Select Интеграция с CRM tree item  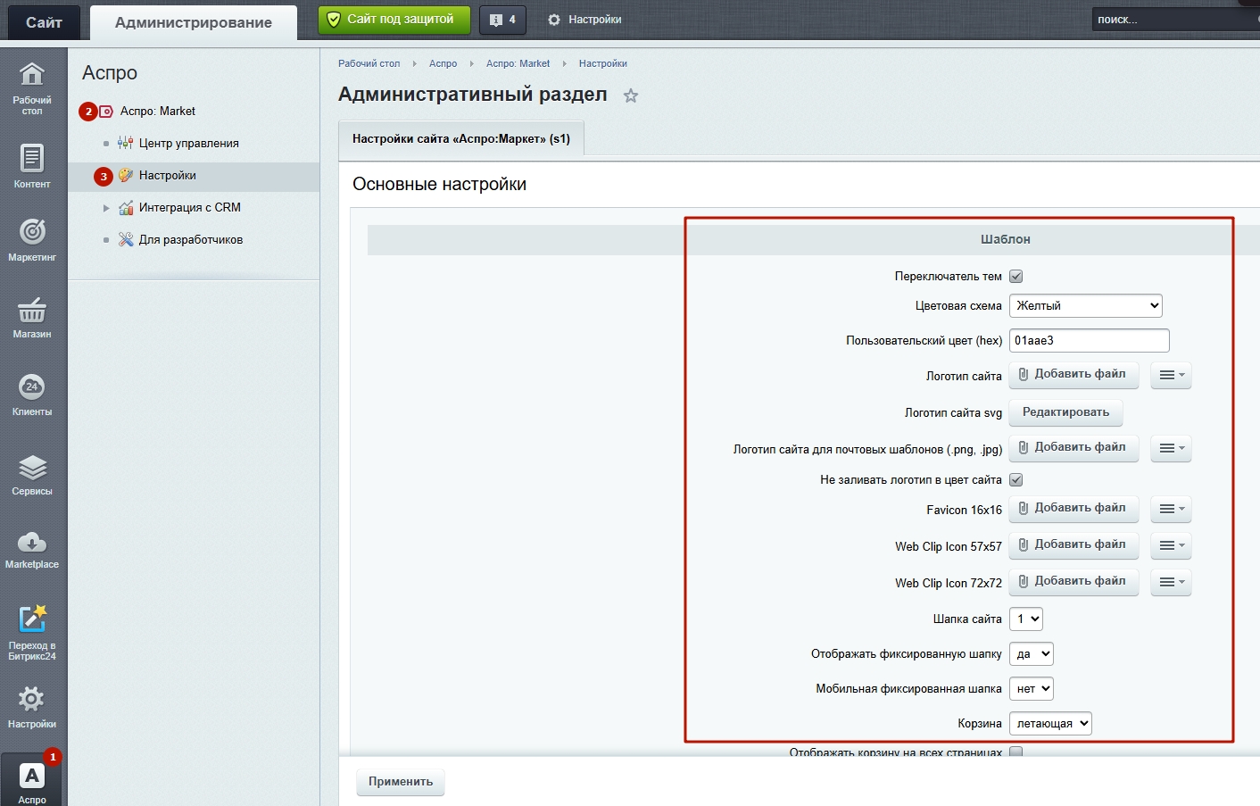[x=190, y=208]
